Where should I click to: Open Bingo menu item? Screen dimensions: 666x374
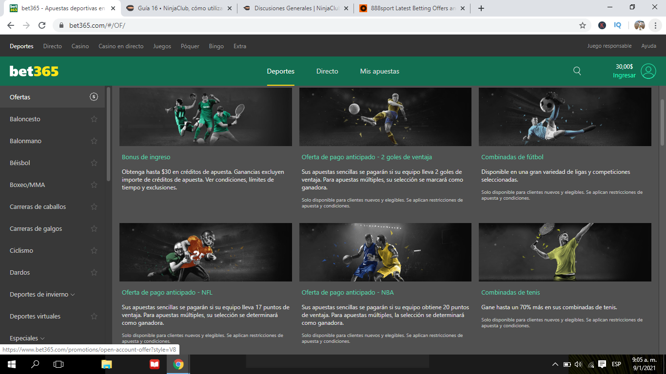point(216,46)
